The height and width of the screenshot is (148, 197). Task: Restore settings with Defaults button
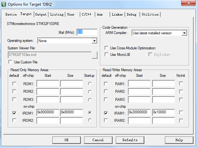(130, 140)
